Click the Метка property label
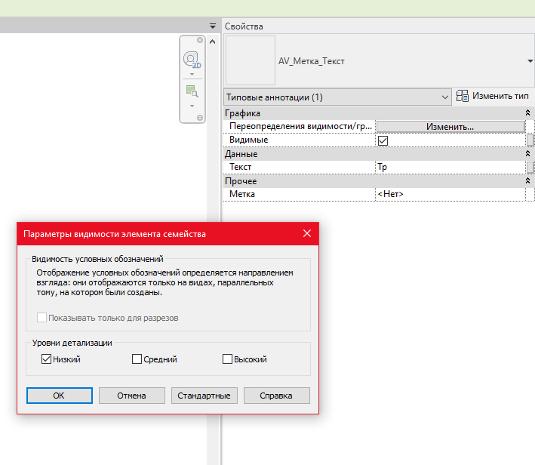This screenshot has height=465, width=535. click(242, 194)
